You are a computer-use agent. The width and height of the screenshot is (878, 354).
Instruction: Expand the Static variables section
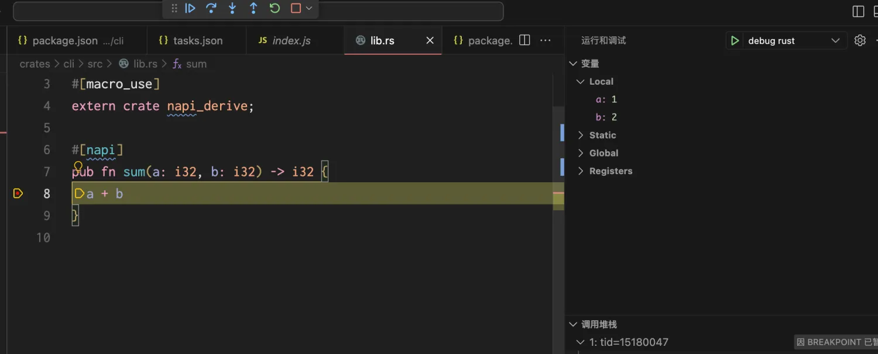coord(602,135)
